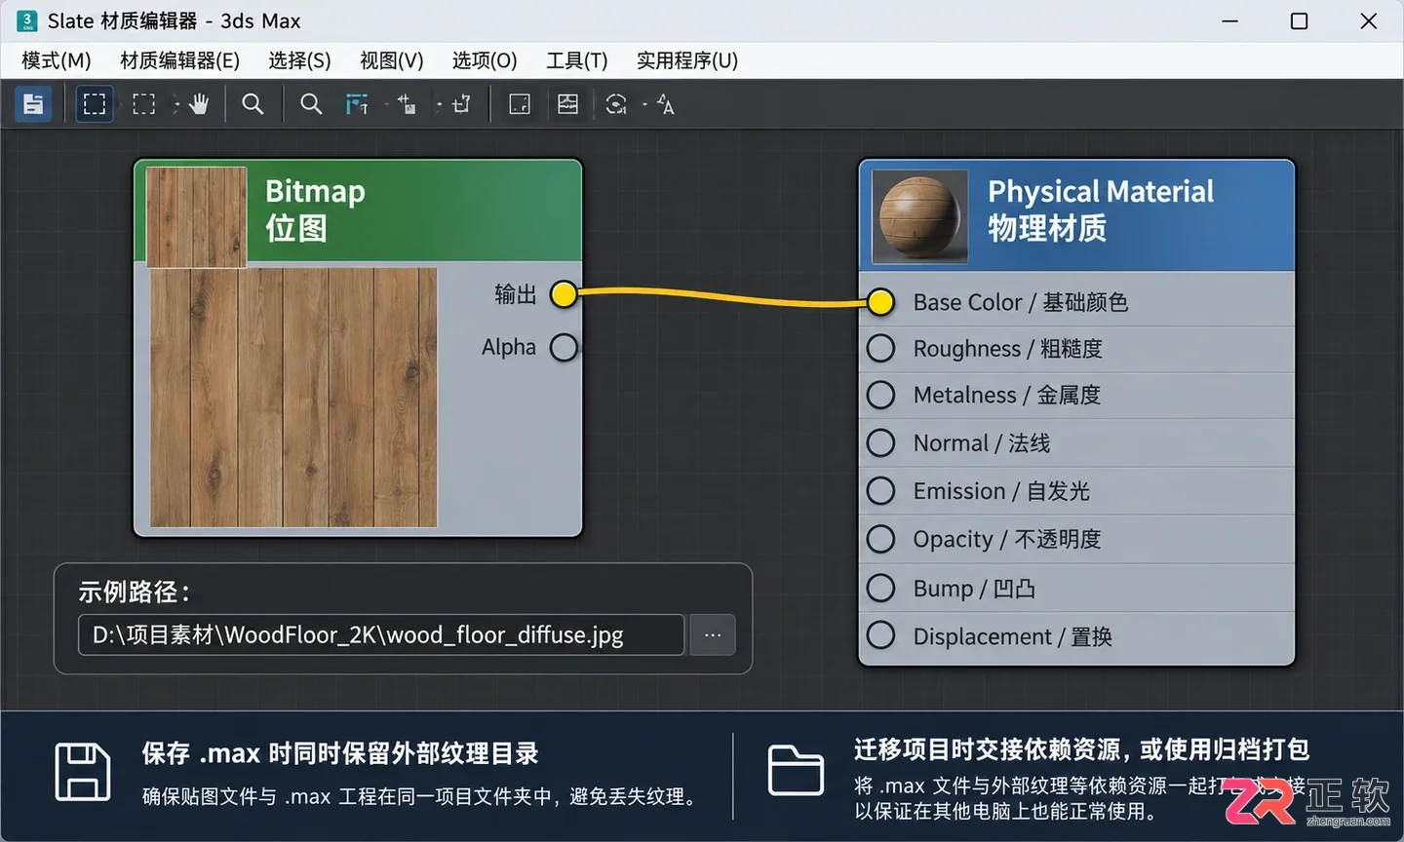This screenshot has height=842, width=1404.
Task: Click the magnifier left of the blue layout icon
Action: (x=311, y=104)
